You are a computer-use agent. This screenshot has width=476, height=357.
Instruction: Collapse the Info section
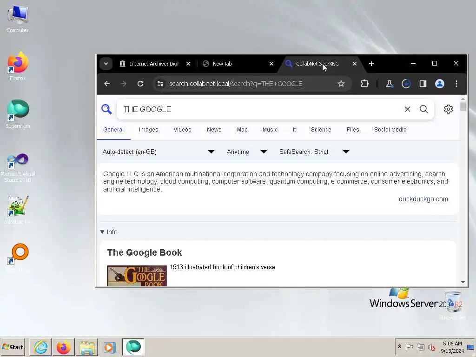coord(109,232)
